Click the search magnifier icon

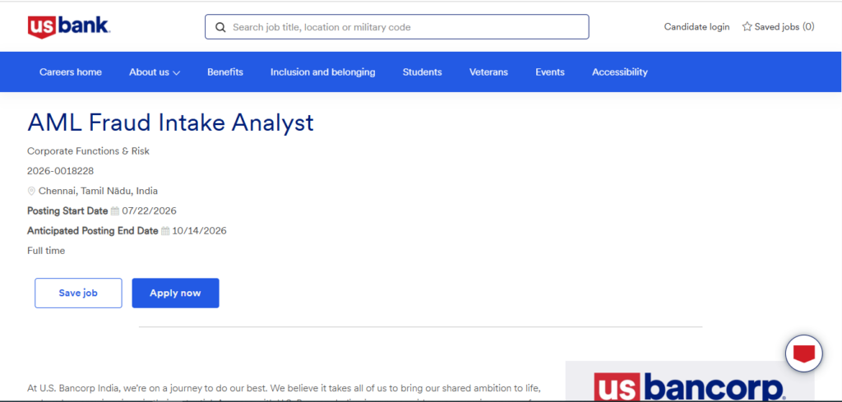pyautogui.click(x=220, y=27)
